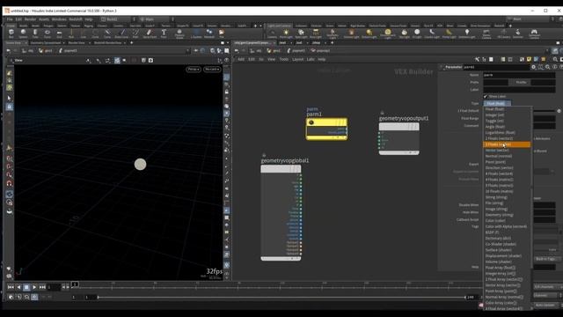Click the stop playback button
The width and height of the screenshot is (563, 317).
click(x=26, y=287)
